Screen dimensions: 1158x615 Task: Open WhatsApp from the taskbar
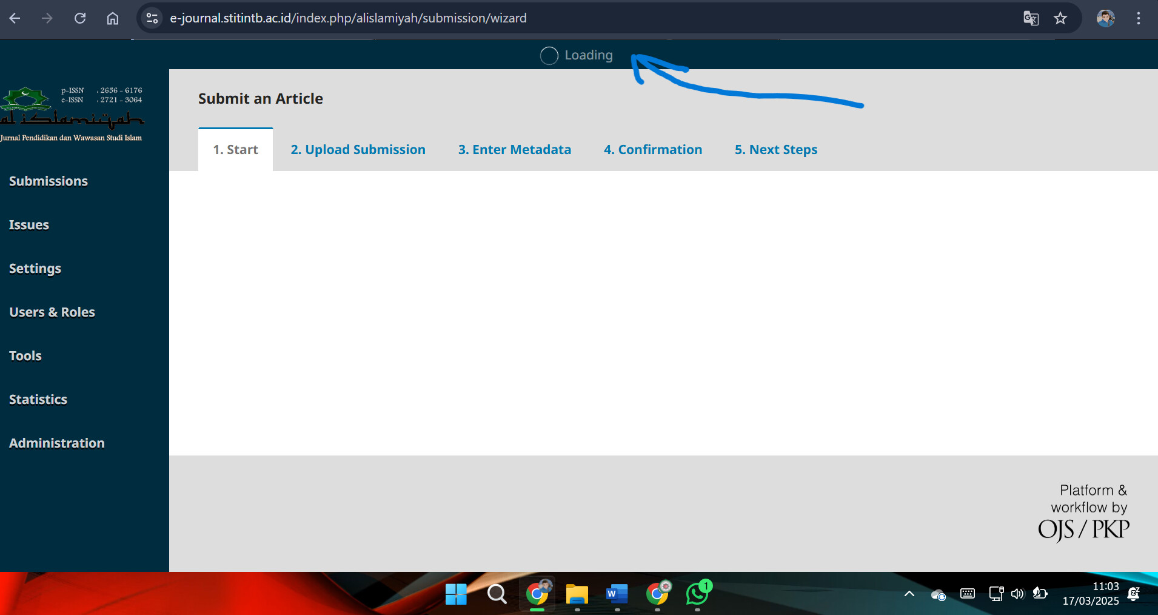tap(698, 593)
